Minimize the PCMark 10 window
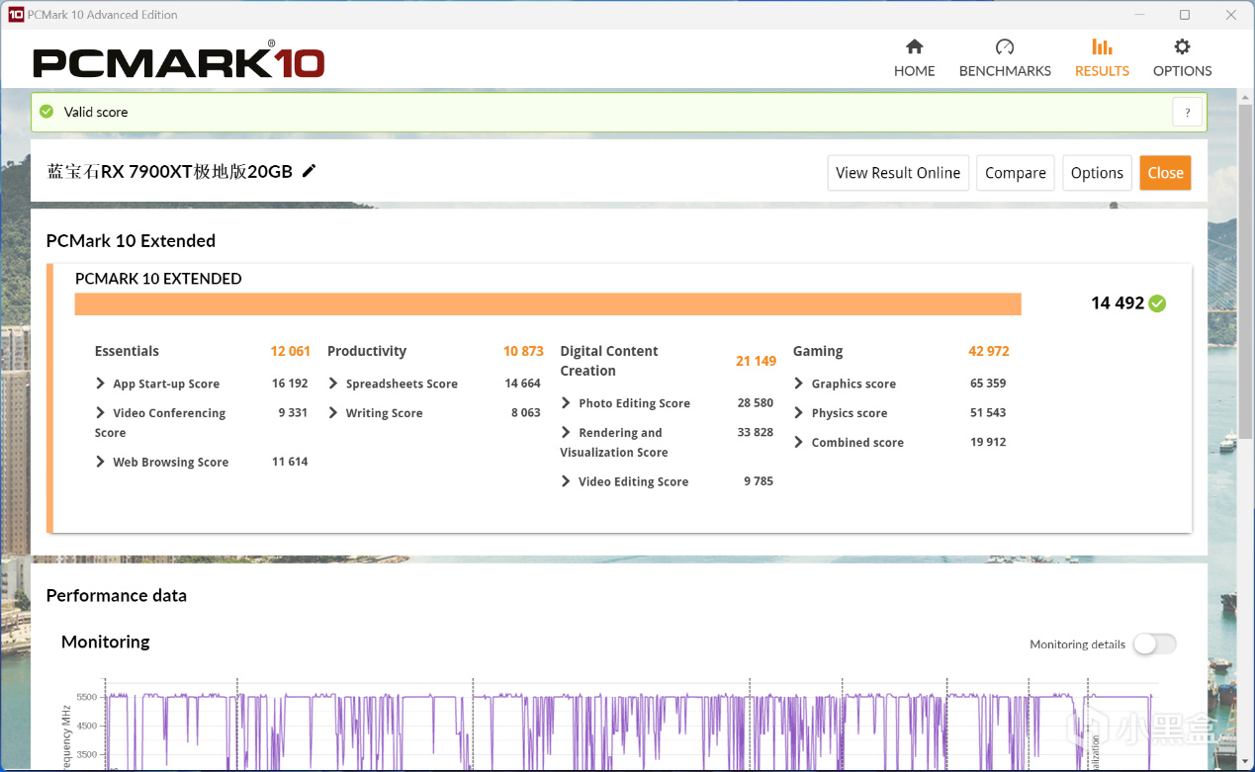Viewport: 1255px width, 772px height. click(x=1138, y=15)
